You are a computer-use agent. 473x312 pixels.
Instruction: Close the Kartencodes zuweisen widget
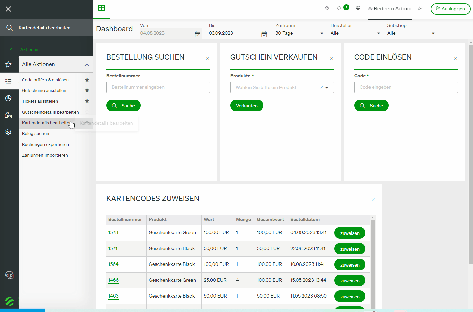tap(373, 200)
